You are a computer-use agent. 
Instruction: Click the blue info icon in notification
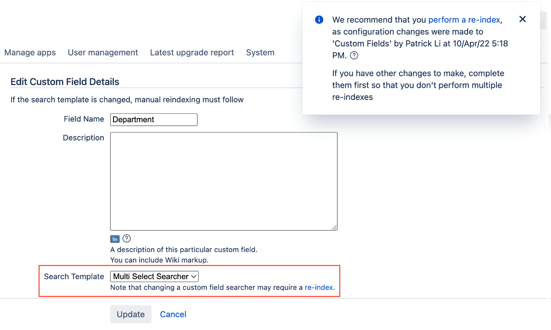(319, 19)
